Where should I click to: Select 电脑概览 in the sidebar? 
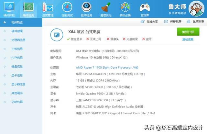click(x=17, y=22)
